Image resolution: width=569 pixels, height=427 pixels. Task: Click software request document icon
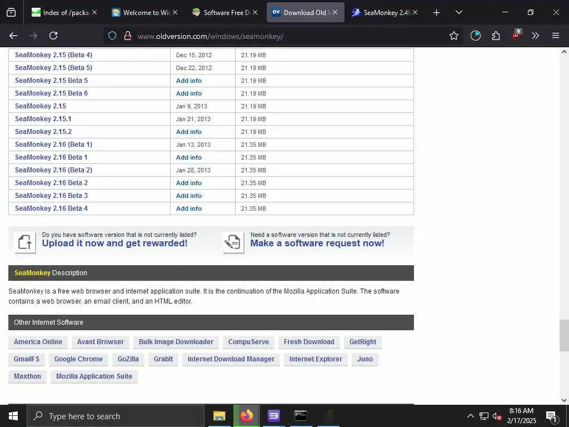coord(233,242)
